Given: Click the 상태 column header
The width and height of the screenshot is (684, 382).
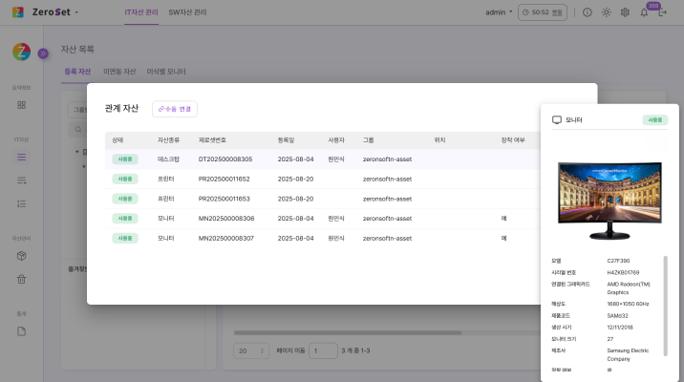Looking at the screenshot, I should 118,140.
